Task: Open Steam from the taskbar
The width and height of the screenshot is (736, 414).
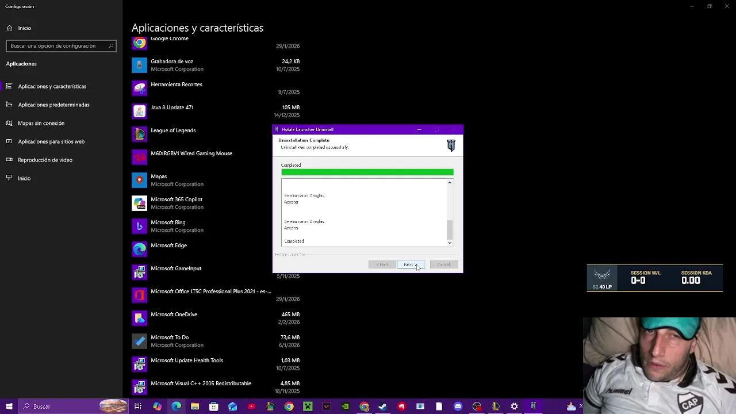Action: [382, 407]
